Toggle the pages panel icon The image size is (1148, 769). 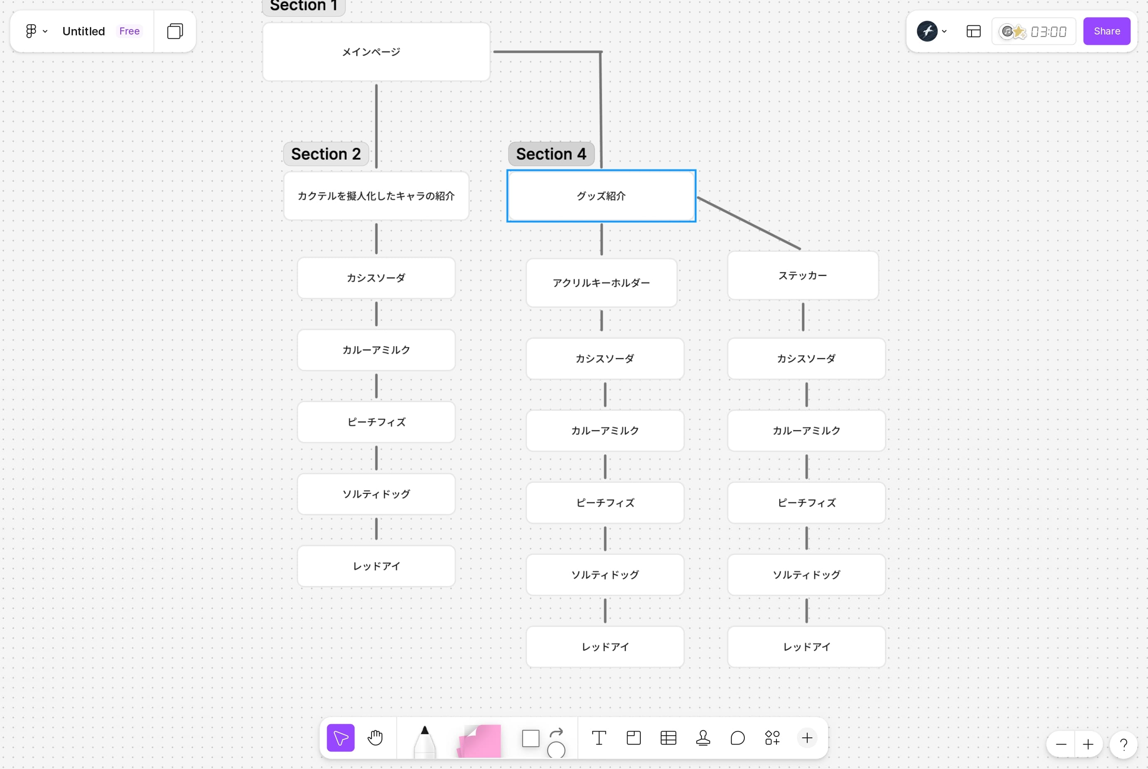[175, 32]
